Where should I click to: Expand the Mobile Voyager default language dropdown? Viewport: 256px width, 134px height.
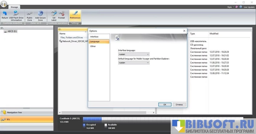pyautogui.click(x=134, y=63)
